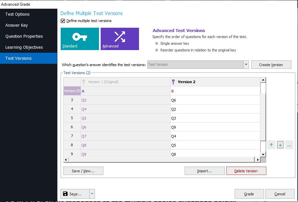298x202 pixels.
Task: Move question up with green arrow
Action: [x=271, y=145]
